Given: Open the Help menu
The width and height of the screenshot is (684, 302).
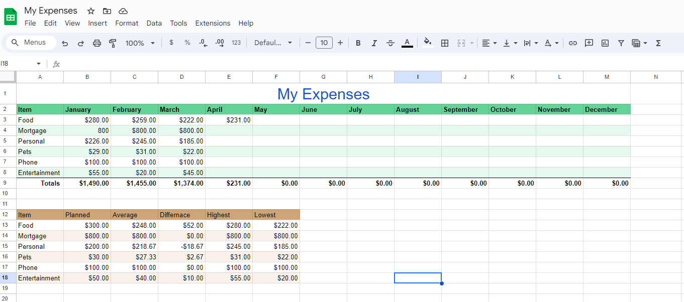Looking at the screenshot, I should click(246, 23).
